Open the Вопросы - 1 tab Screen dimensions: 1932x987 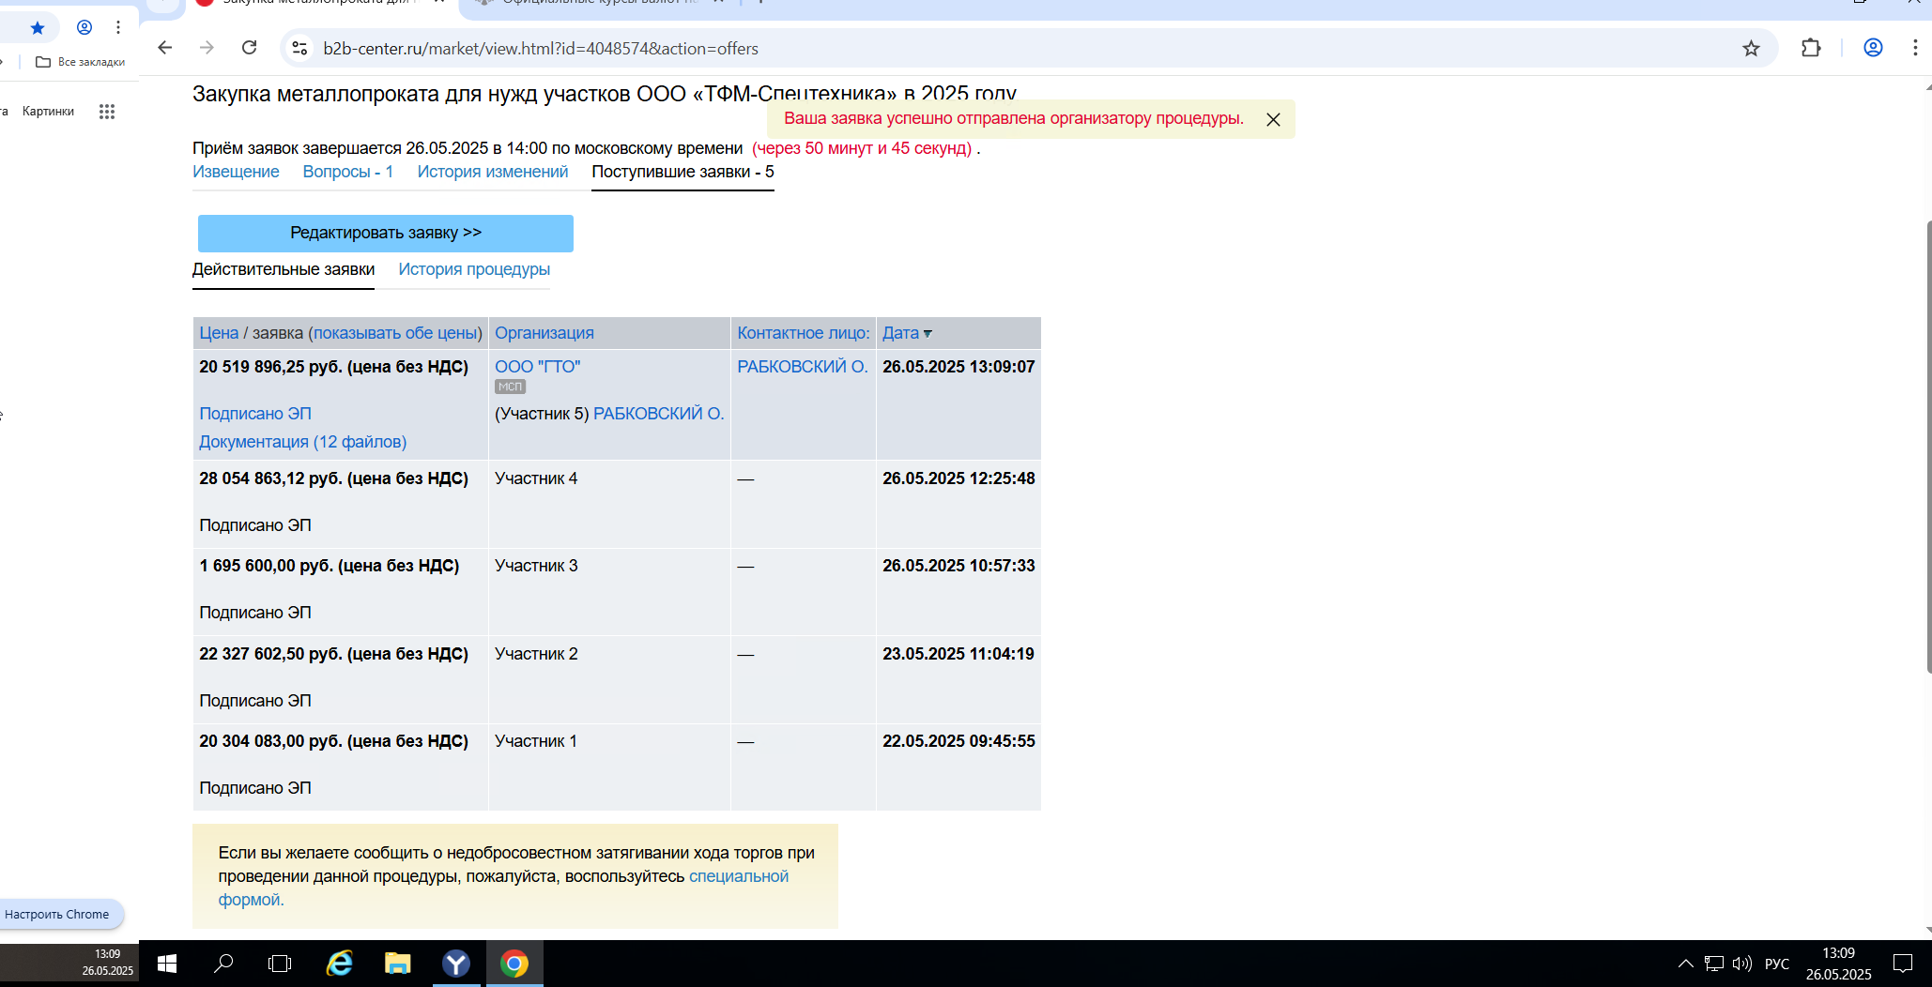pyautogui.click(x=348, y=172)
